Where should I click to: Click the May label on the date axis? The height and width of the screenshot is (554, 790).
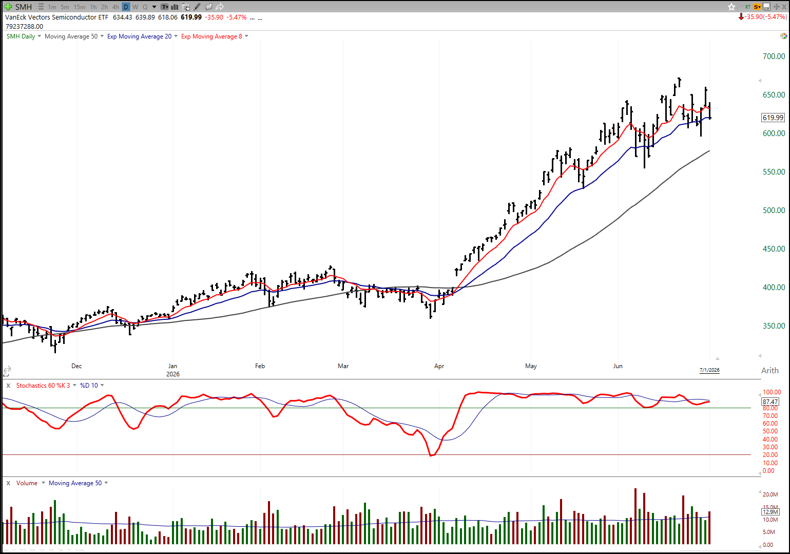pyautogui.click(x=531, y=366)
